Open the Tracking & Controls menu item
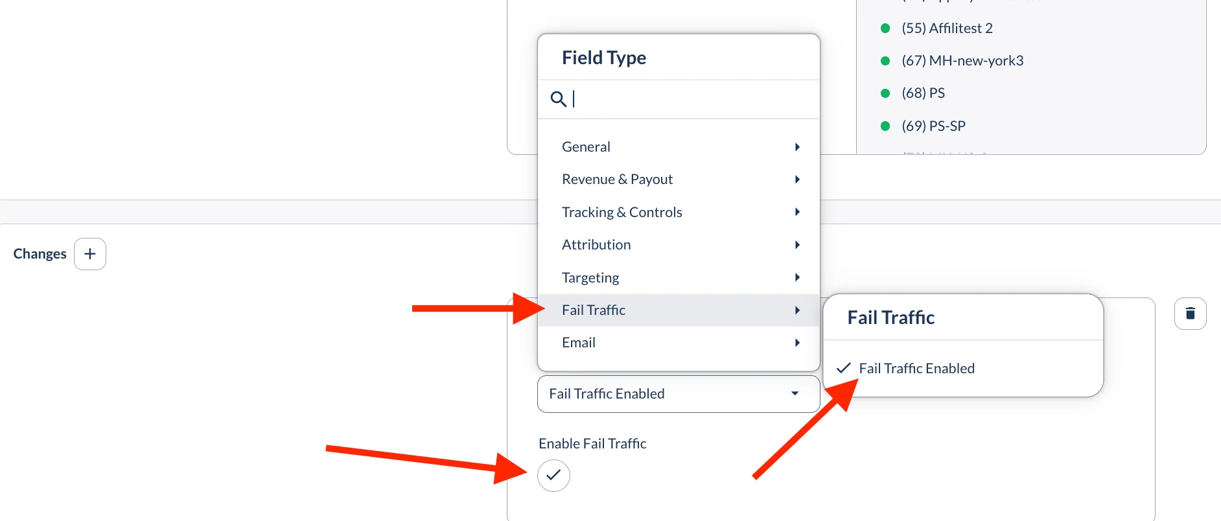Image resolution: width=1221 pixels, height=521 pixels. coord(622,213)
